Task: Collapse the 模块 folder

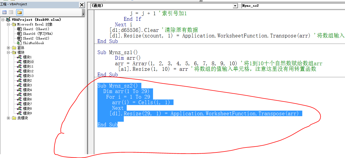Action: (8, 52)
